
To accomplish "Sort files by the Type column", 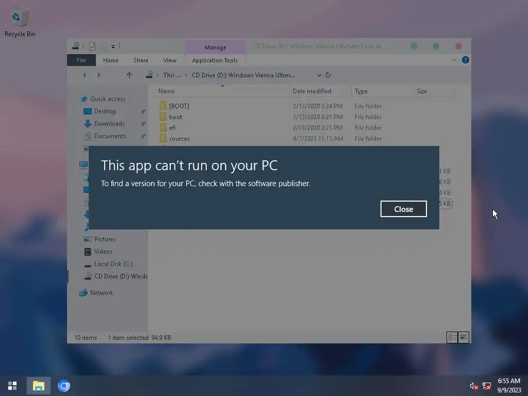I will [x=382, y=91].
